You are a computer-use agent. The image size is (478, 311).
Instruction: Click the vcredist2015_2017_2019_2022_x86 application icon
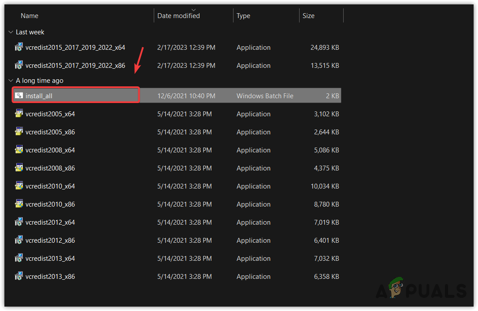[19, 65]
